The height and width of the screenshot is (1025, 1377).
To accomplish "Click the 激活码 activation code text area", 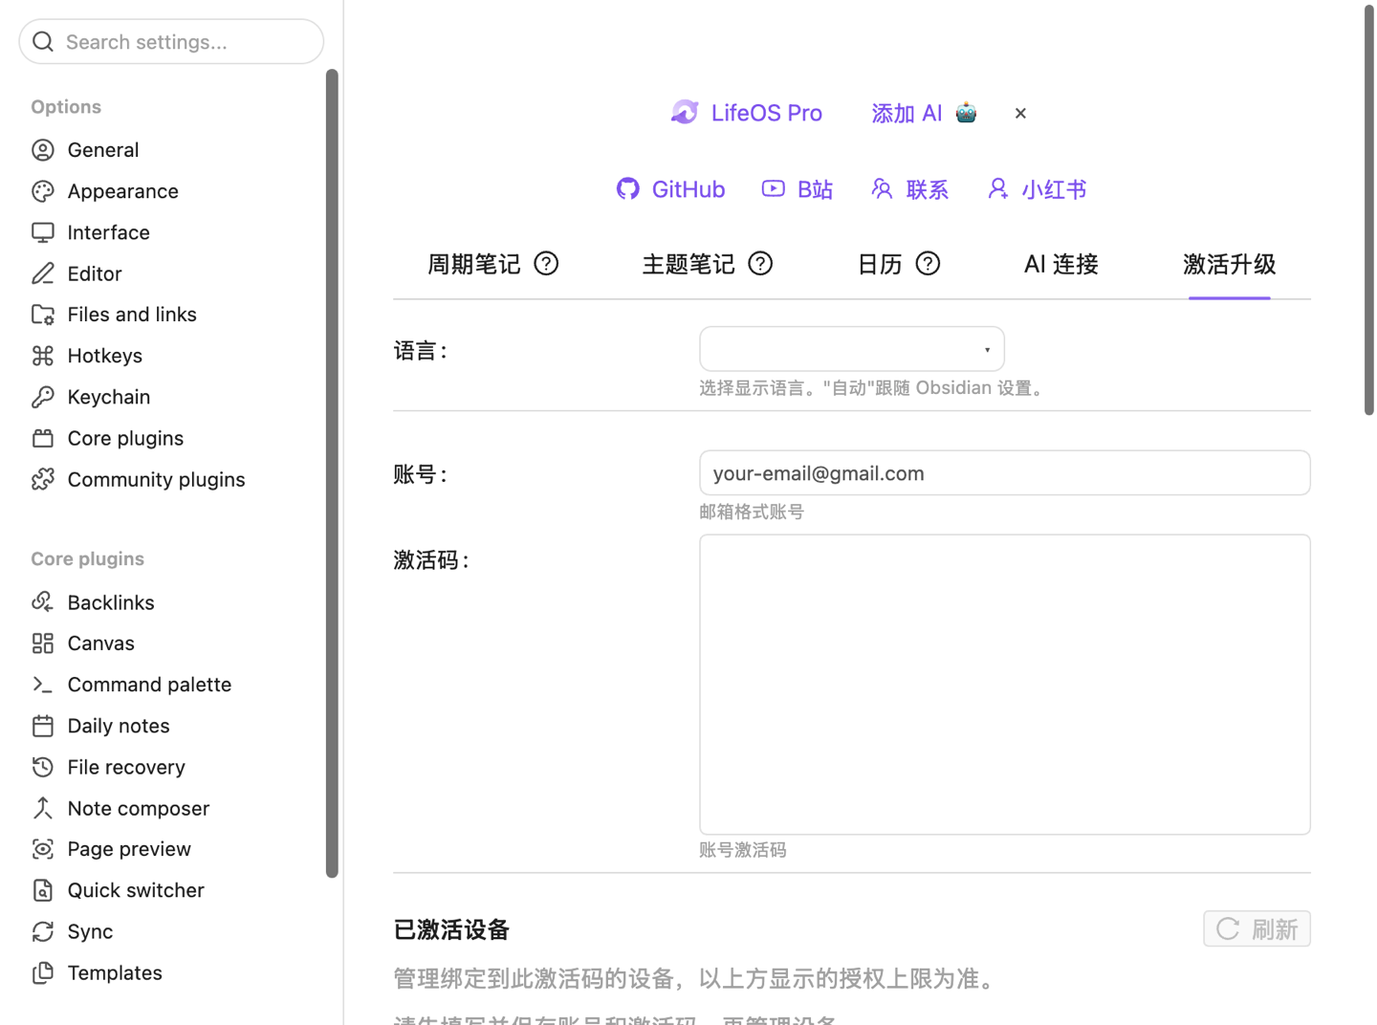I will 1005,685.
